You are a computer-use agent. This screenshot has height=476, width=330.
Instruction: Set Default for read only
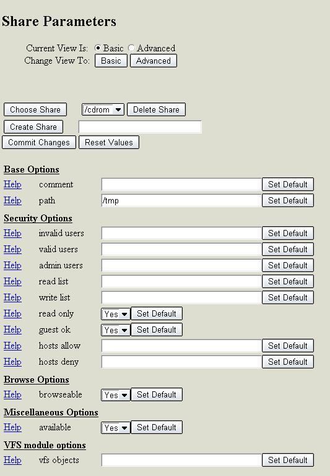tap(157, 313)
